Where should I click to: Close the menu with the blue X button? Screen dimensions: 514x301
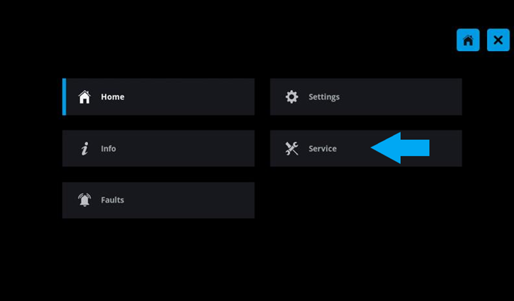click(498, 40)
